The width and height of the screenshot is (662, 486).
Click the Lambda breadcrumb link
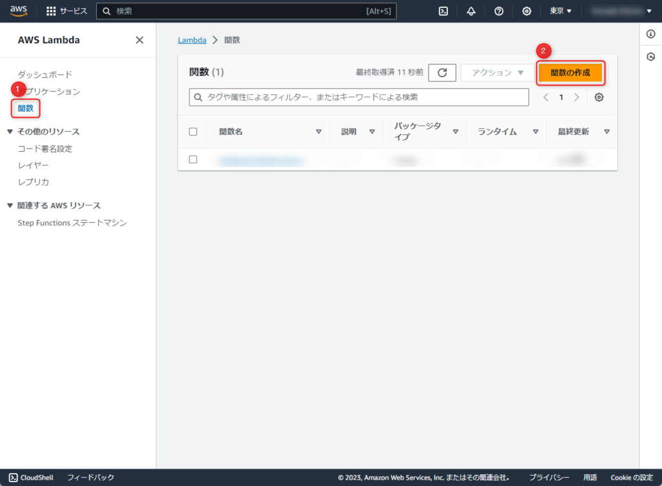(x=192, y=40)
